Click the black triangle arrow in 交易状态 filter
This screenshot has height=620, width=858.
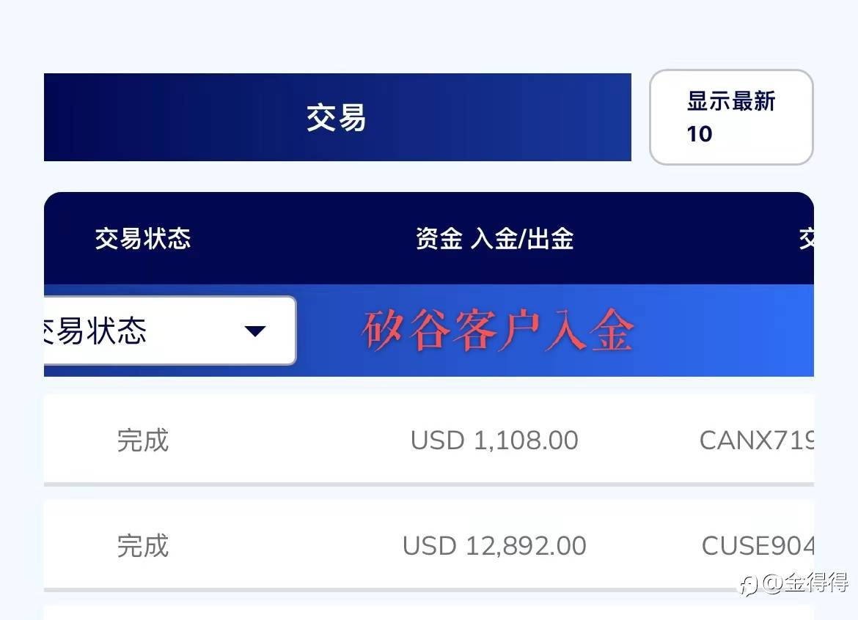[254, 331]
